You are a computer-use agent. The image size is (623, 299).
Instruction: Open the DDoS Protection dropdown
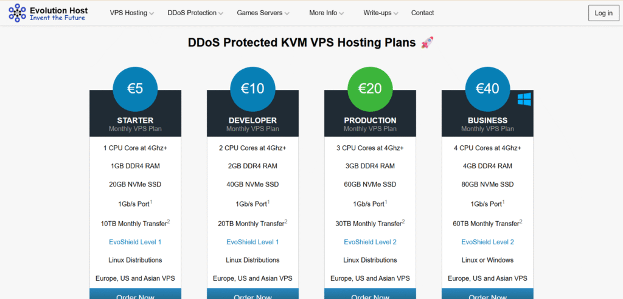tap(195, 13)
